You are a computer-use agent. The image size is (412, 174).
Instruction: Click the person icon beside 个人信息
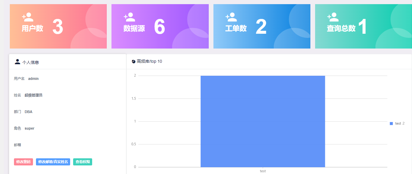click(18, 62)
